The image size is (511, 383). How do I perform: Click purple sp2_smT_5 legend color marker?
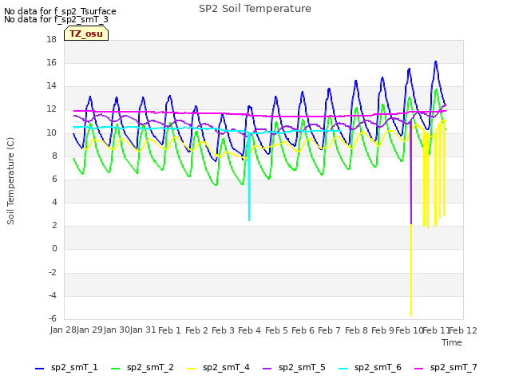coord(267,369)
